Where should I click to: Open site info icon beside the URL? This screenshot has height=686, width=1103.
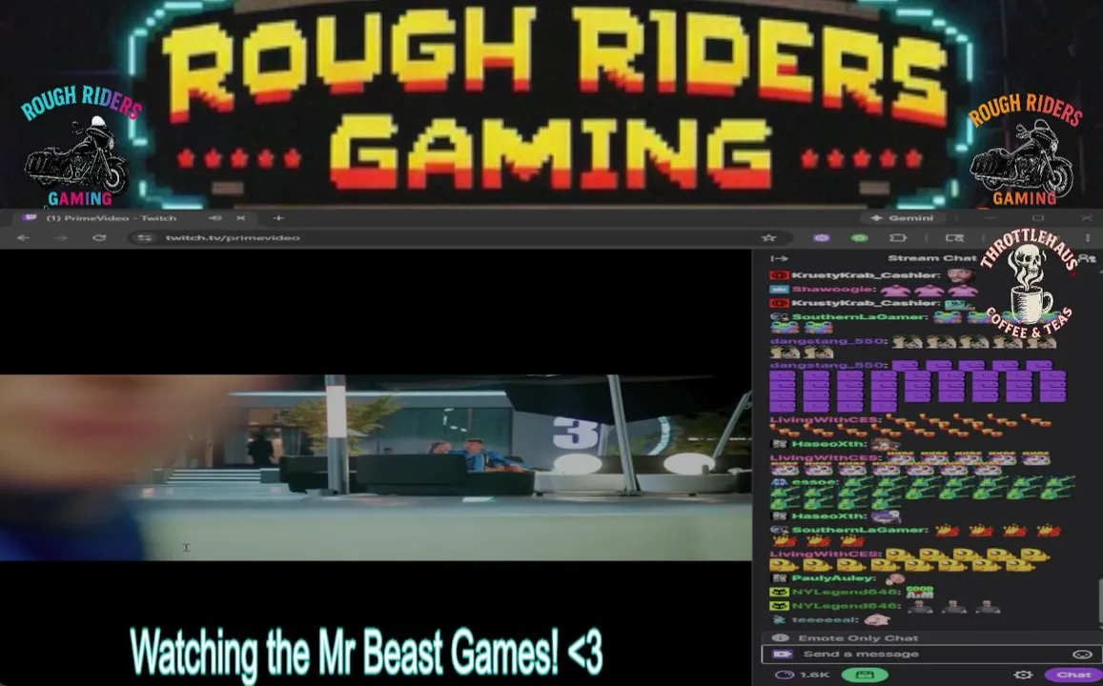pyautogui.click(x=145, y=237)
